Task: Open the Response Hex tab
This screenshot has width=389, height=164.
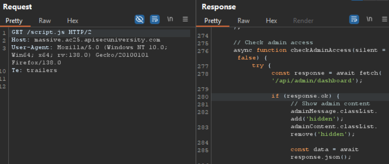Action: coord(271,20)
